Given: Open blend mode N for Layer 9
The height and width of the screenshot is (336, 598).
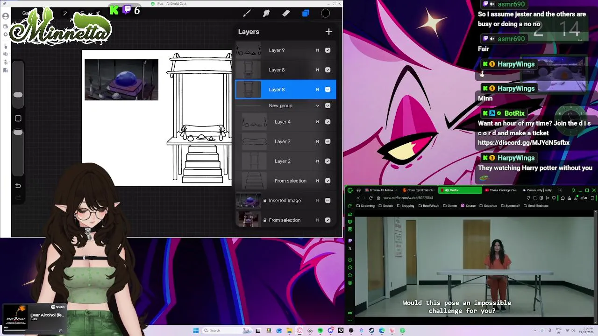Looking at the screenshot, I should (x=317, y=50).
